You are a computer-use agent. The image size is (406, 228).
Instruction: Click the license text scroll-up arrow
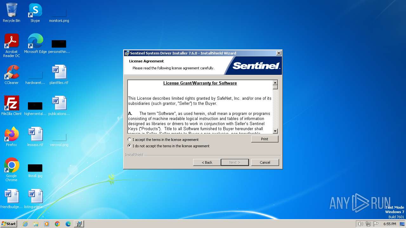pyautogui.click(x=275, y=83)
